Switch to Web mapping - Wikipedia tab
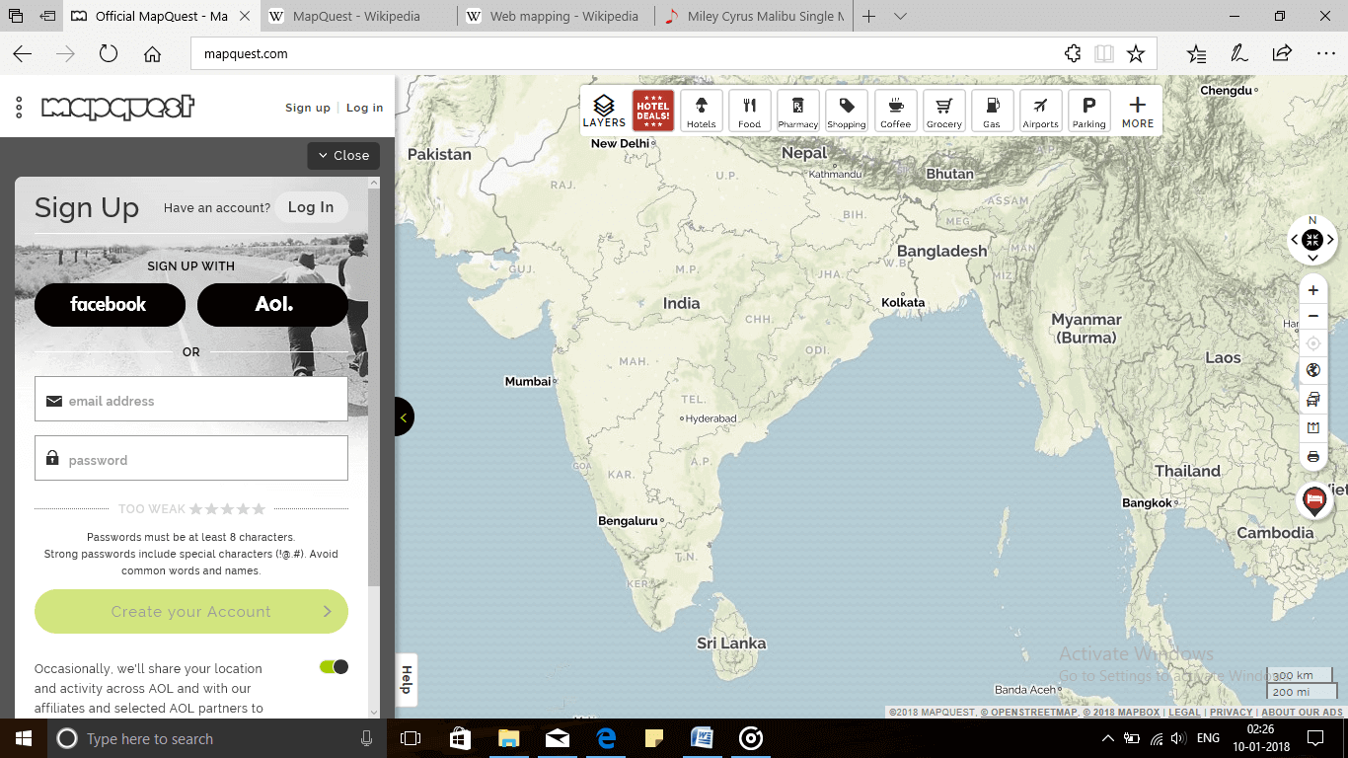The image size is (1348, 758). [556, 17]
